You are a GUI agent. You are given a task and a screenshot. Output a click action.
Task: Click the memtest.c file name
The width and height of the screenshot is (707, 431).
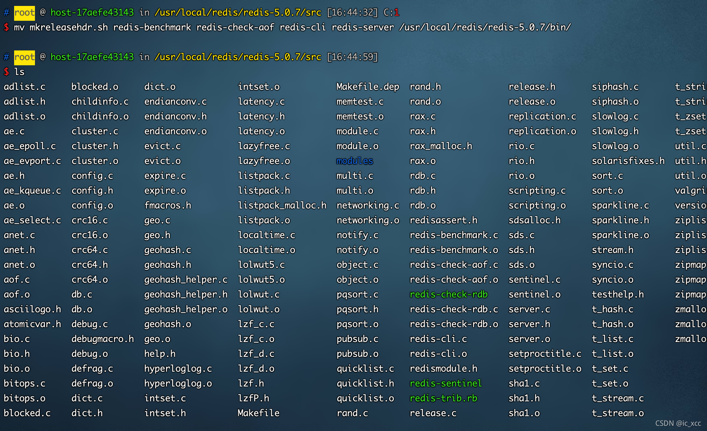pyautogui.click(x=360, y=102)
